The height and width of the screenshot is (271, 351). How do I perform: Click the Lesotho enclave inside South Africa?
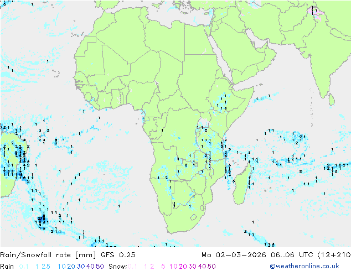[193, 217]
